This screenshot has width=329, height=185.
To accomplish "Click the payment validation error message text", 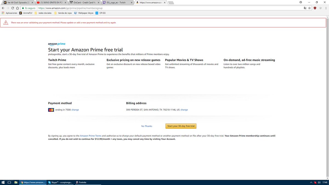I will 63,22.
